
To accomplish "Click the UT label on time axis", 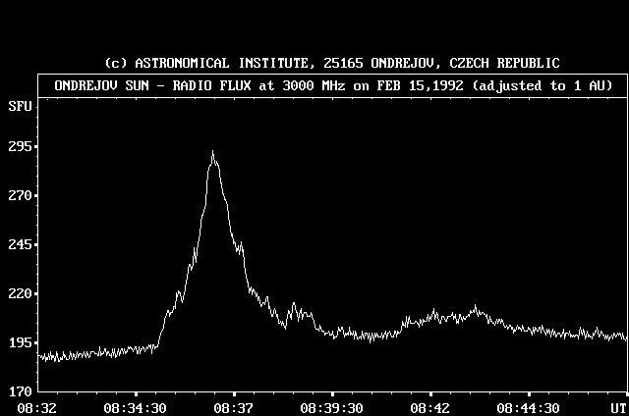I will (616, 407).
